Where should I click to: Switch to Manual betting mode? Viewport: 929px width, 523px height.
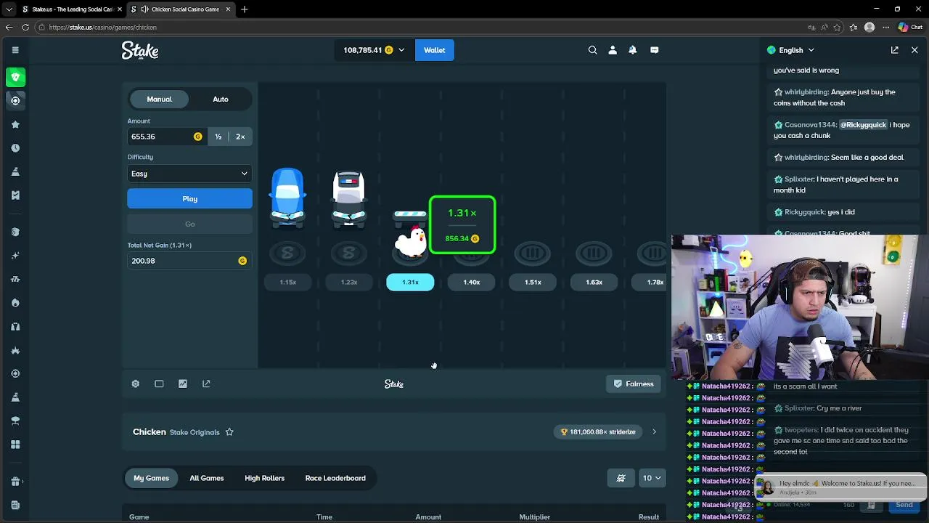tap(160, 99)
